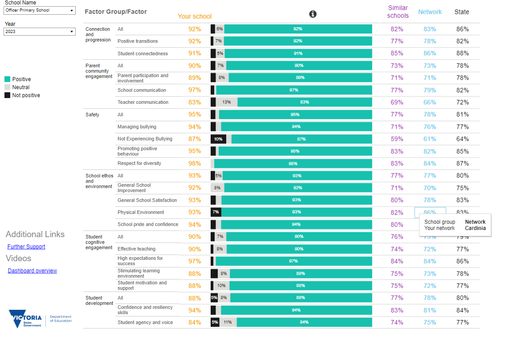Click the 97% teal bar for School communication
Viewport: 505px width, 345px height.
coord(294,90)
